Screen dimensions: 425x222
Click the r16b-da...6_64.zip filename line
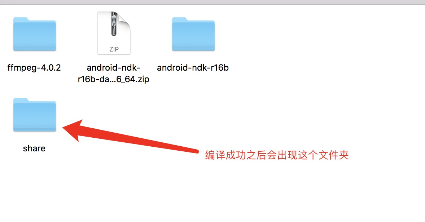(x=114, y=79)
